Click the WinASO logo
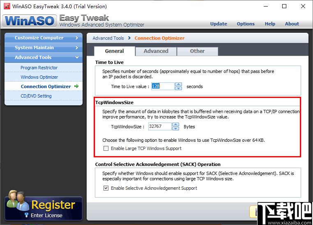Viewport: 313px width, 225px height. click(x=30, y=21)
